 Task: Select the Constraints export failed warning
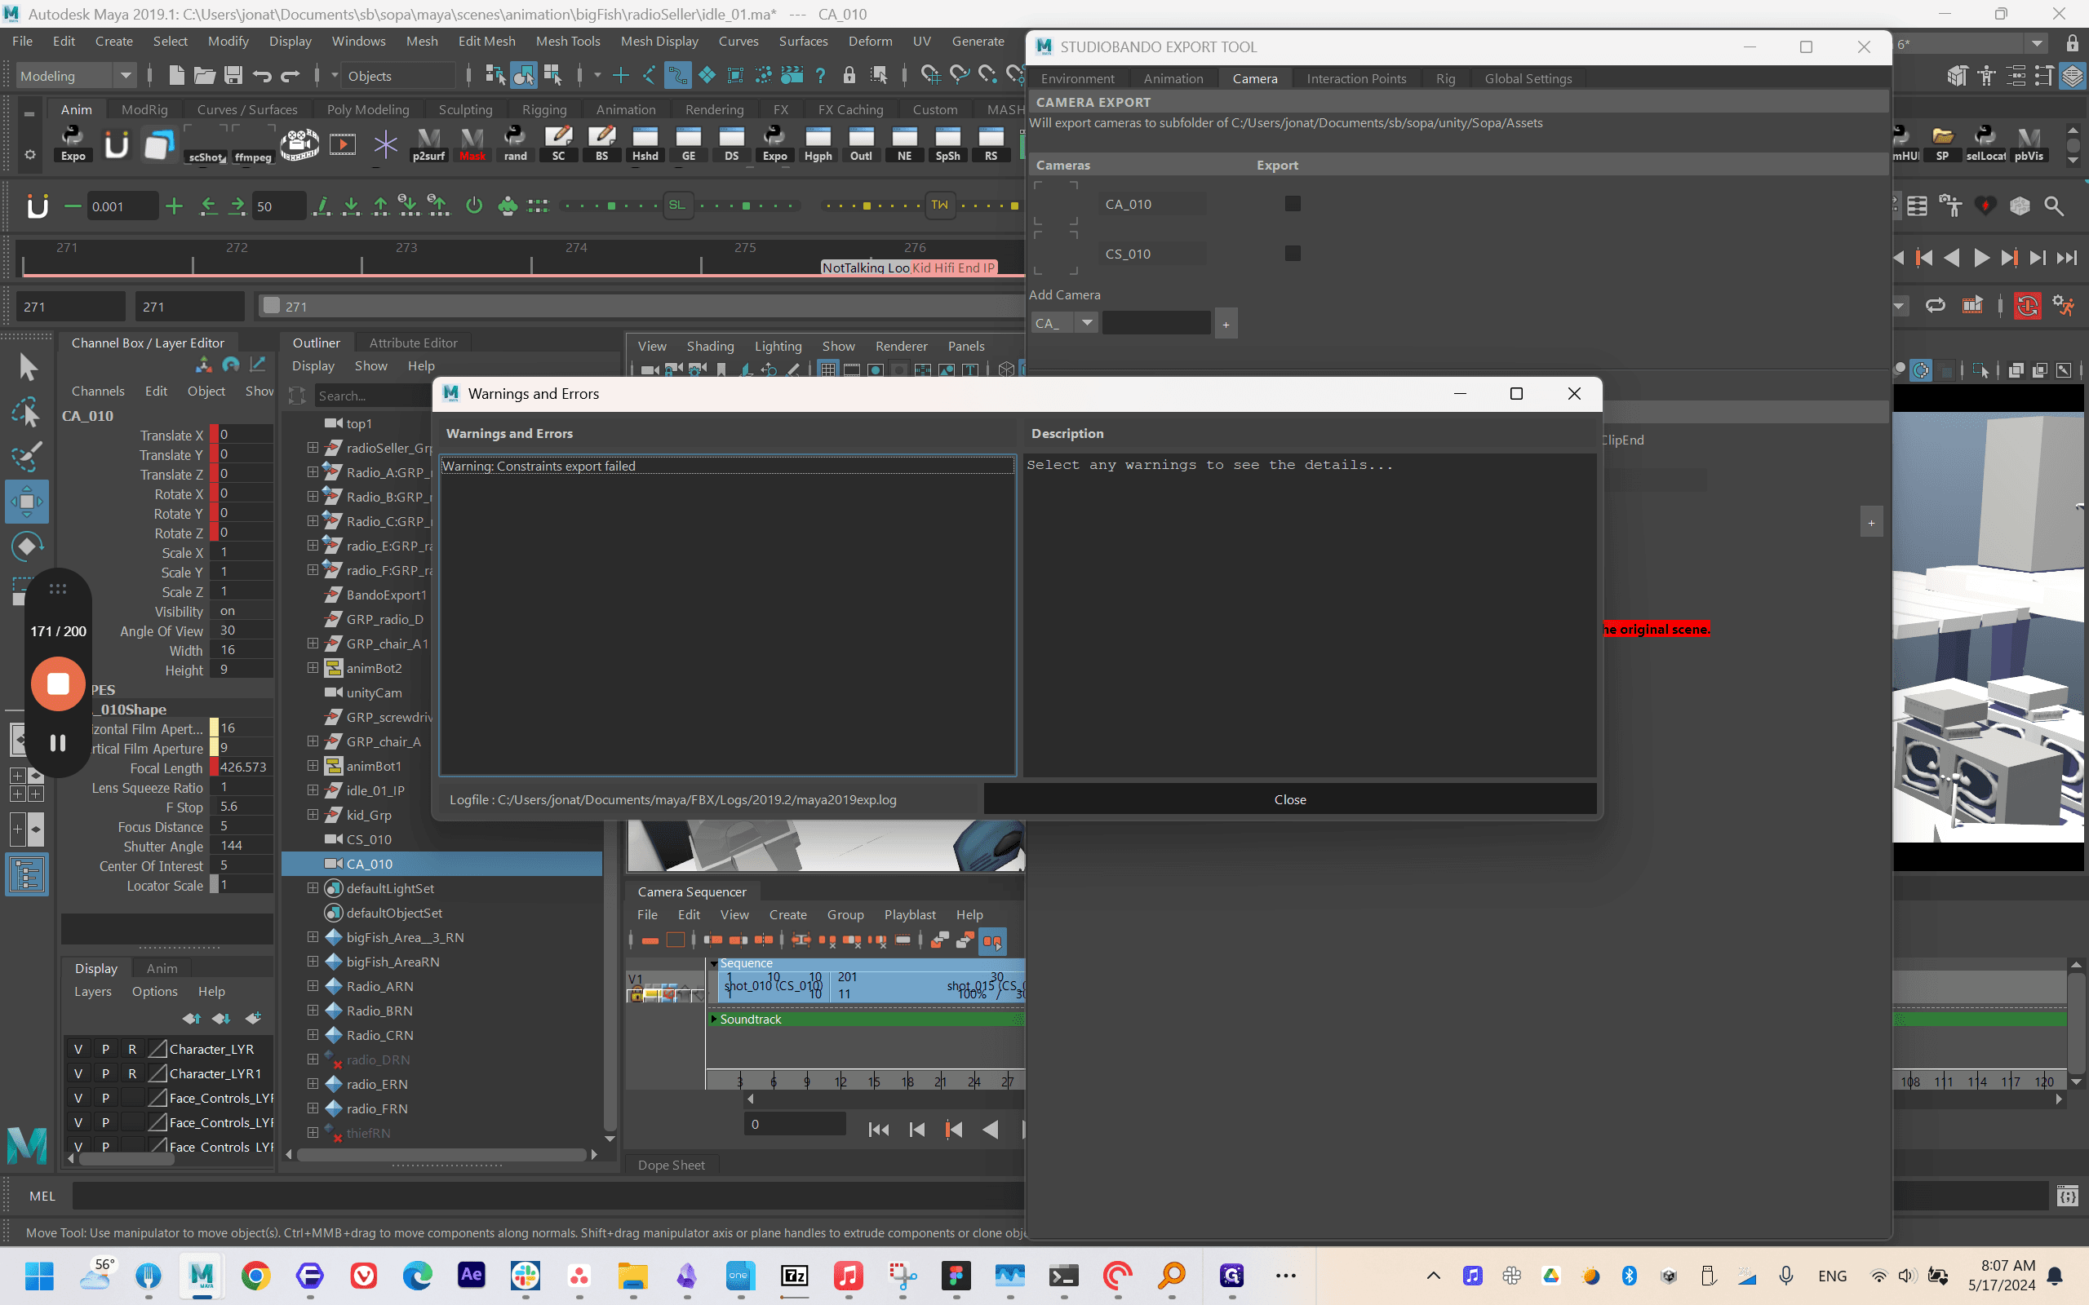pyautogui.click(x=727, y=466)
